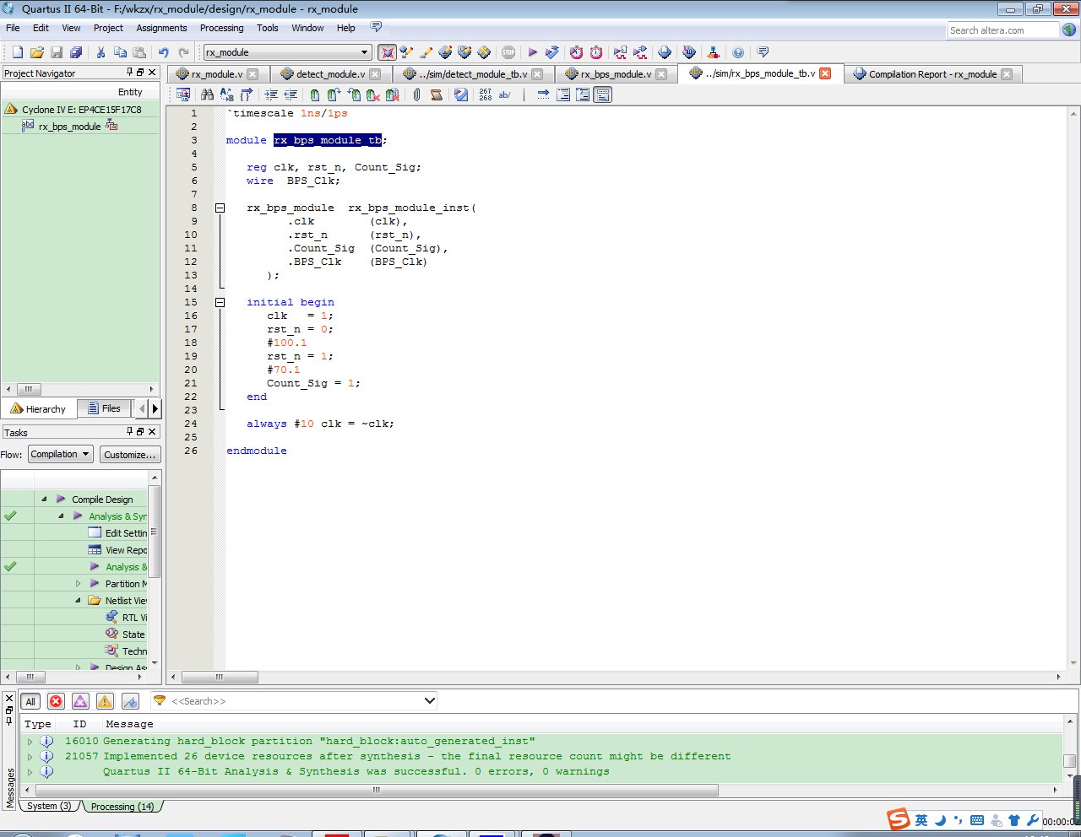Collapse the initial begin block at line 15
Screen dimensions: 1081x837
tap(220, 301)
